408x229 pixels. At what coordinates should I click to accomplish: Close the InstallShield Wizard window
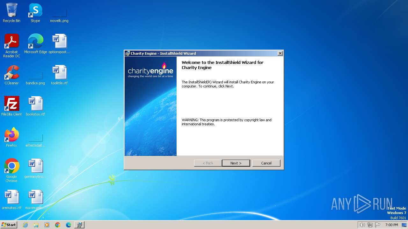click(280, 53)
